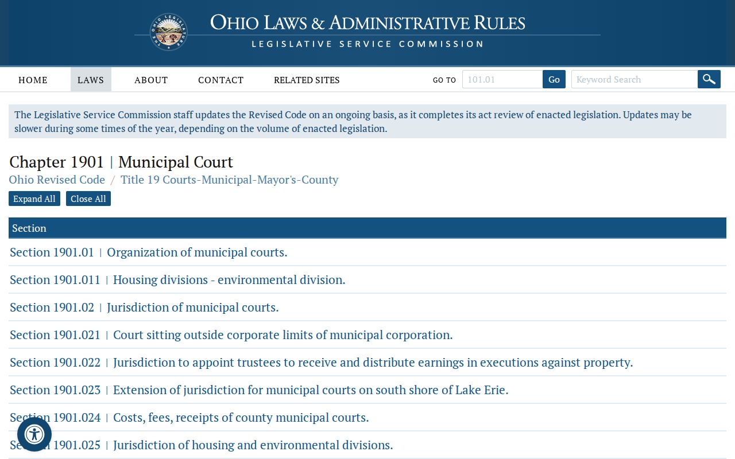The image size is (735, 459).
Task: Open Section 1901.025 housing and environmental divisions
Action: coord(202,445)
